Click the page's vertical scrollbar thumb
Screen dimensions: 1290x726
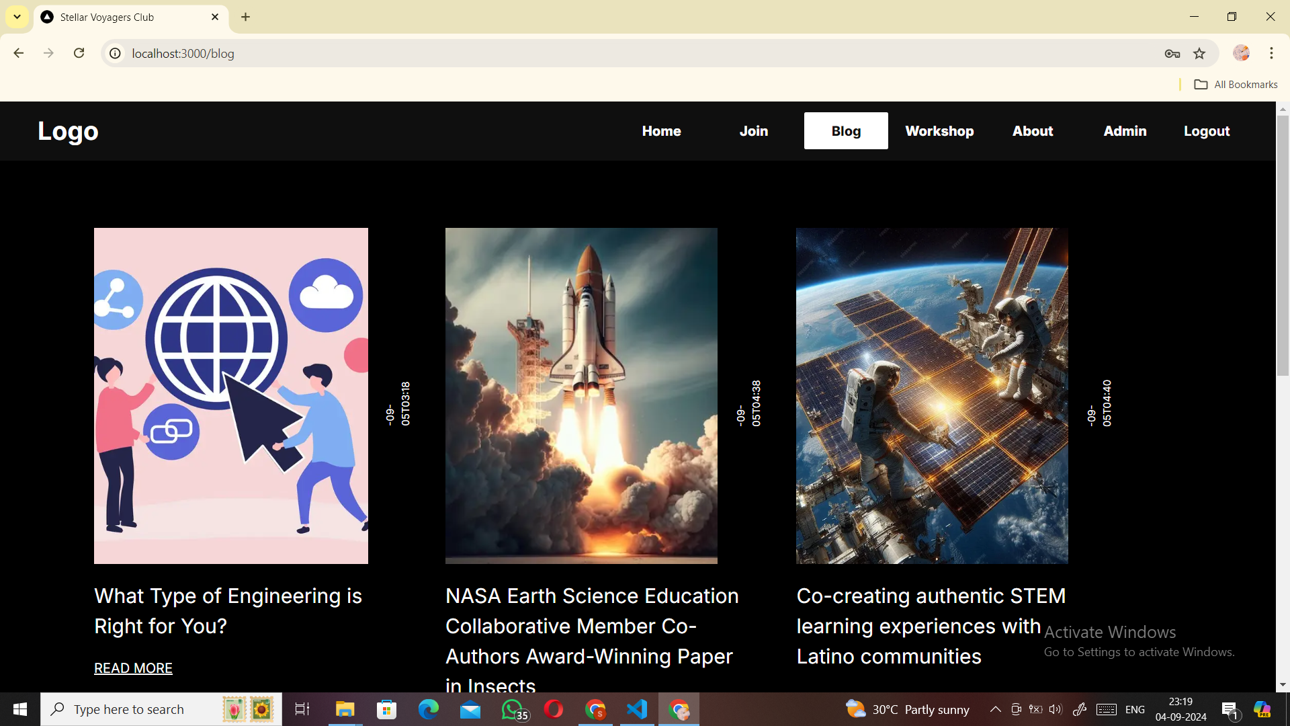[x=1283, y=245]
